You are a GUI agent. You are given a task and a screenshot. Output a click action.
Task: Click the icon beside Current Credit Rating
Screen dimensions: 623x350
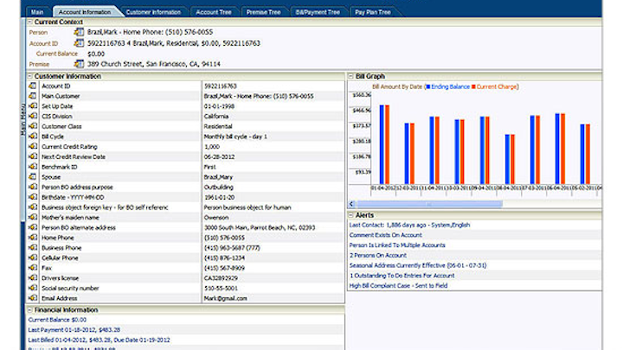(x=33, y=146)
